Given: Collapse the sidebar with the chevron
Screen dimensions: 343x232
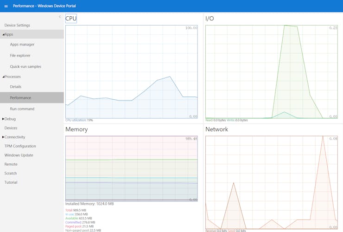Looking at the screenshot, I should [x=60, y=17].
